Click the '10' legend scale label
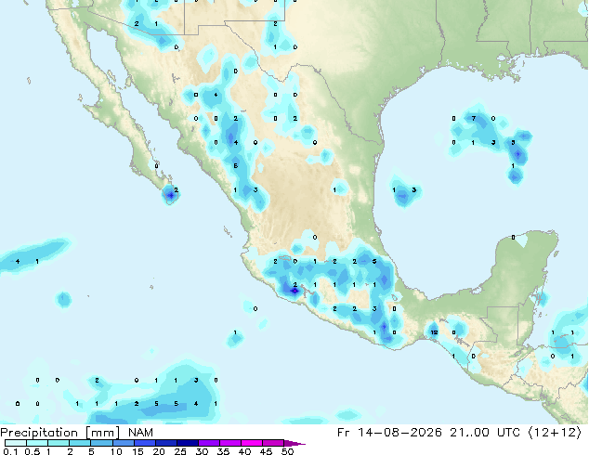The width and height of the screenshot is (589, 455). pyautogui.click(x=116, y=451)
